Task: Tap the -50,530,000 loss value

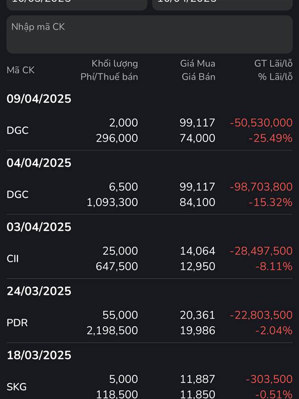Action: [261, 123]
